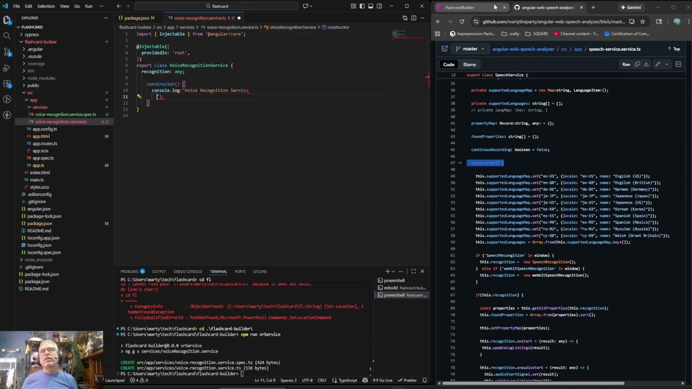Image resolution: width=692 pixels, height=389 pixels.
Task: Open the crafty bookmarks folder
Action: pyautogui.click(x=510, y=33)
